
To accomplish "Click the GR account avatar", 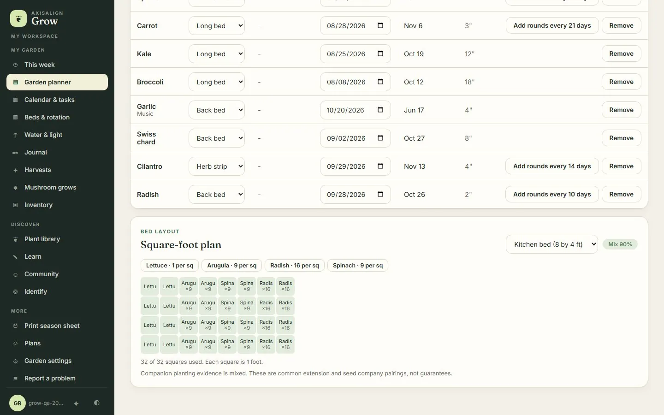I will (18, 403).
